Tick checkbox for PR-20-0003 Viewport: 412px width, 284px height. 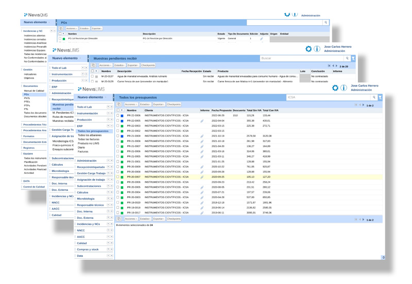pos(118,198)
